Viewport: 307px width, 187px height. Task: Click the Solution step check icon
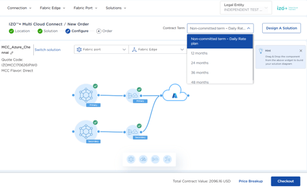40,31
